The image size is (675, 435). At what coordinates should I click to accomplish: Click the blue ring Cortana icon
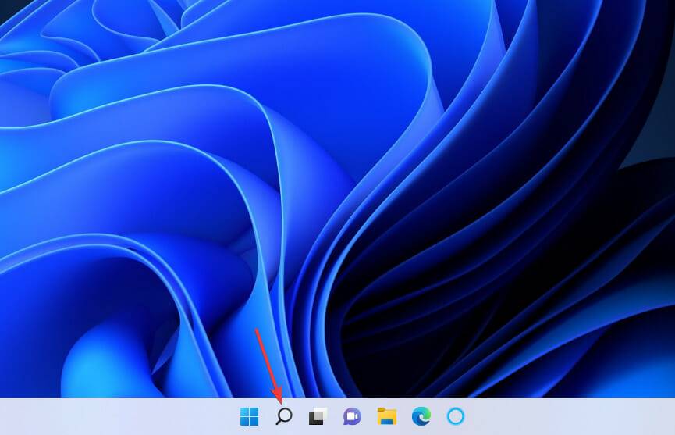coord(455,416)
